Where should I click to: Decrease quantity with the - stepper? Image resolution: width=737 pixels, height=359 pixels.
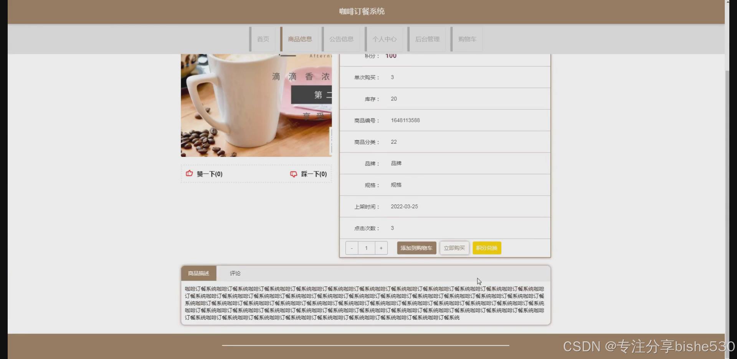coord(352,248)
